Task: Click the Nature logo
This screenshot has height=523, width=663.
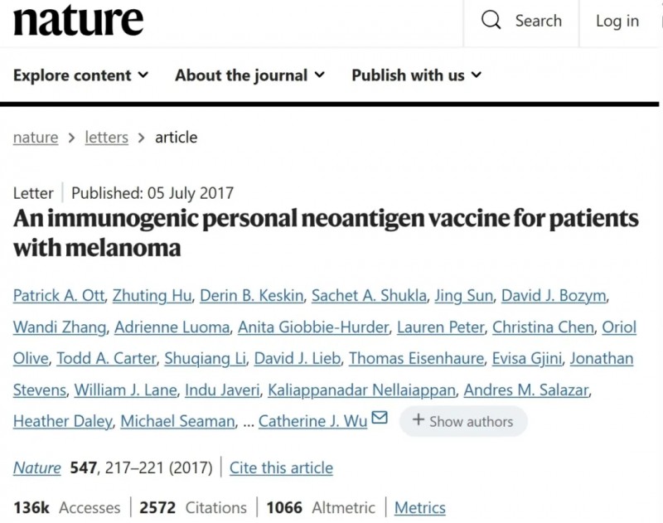Action: [x=78, y=22]
